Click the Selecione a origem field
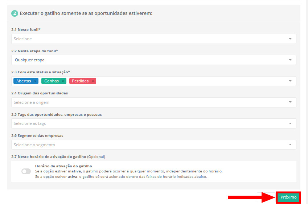The image size is (308, 204). pos(145,102)
